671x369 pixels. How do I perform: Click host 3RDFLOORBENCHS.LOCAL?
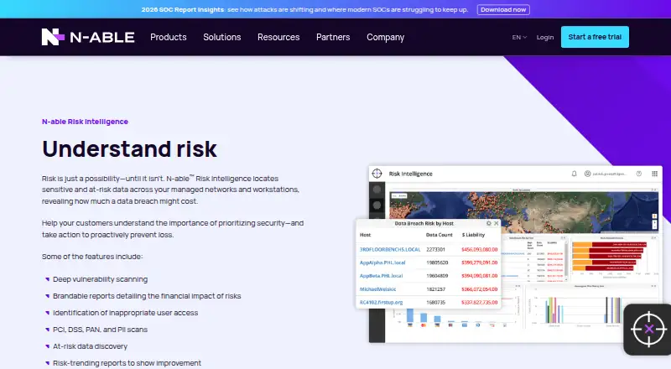(390, 249)
